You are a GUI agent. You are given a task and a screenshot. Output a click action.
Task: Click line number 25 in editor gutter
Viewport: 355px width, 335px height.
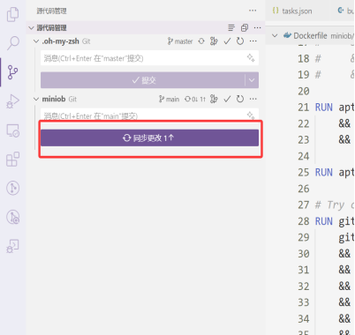303,172
